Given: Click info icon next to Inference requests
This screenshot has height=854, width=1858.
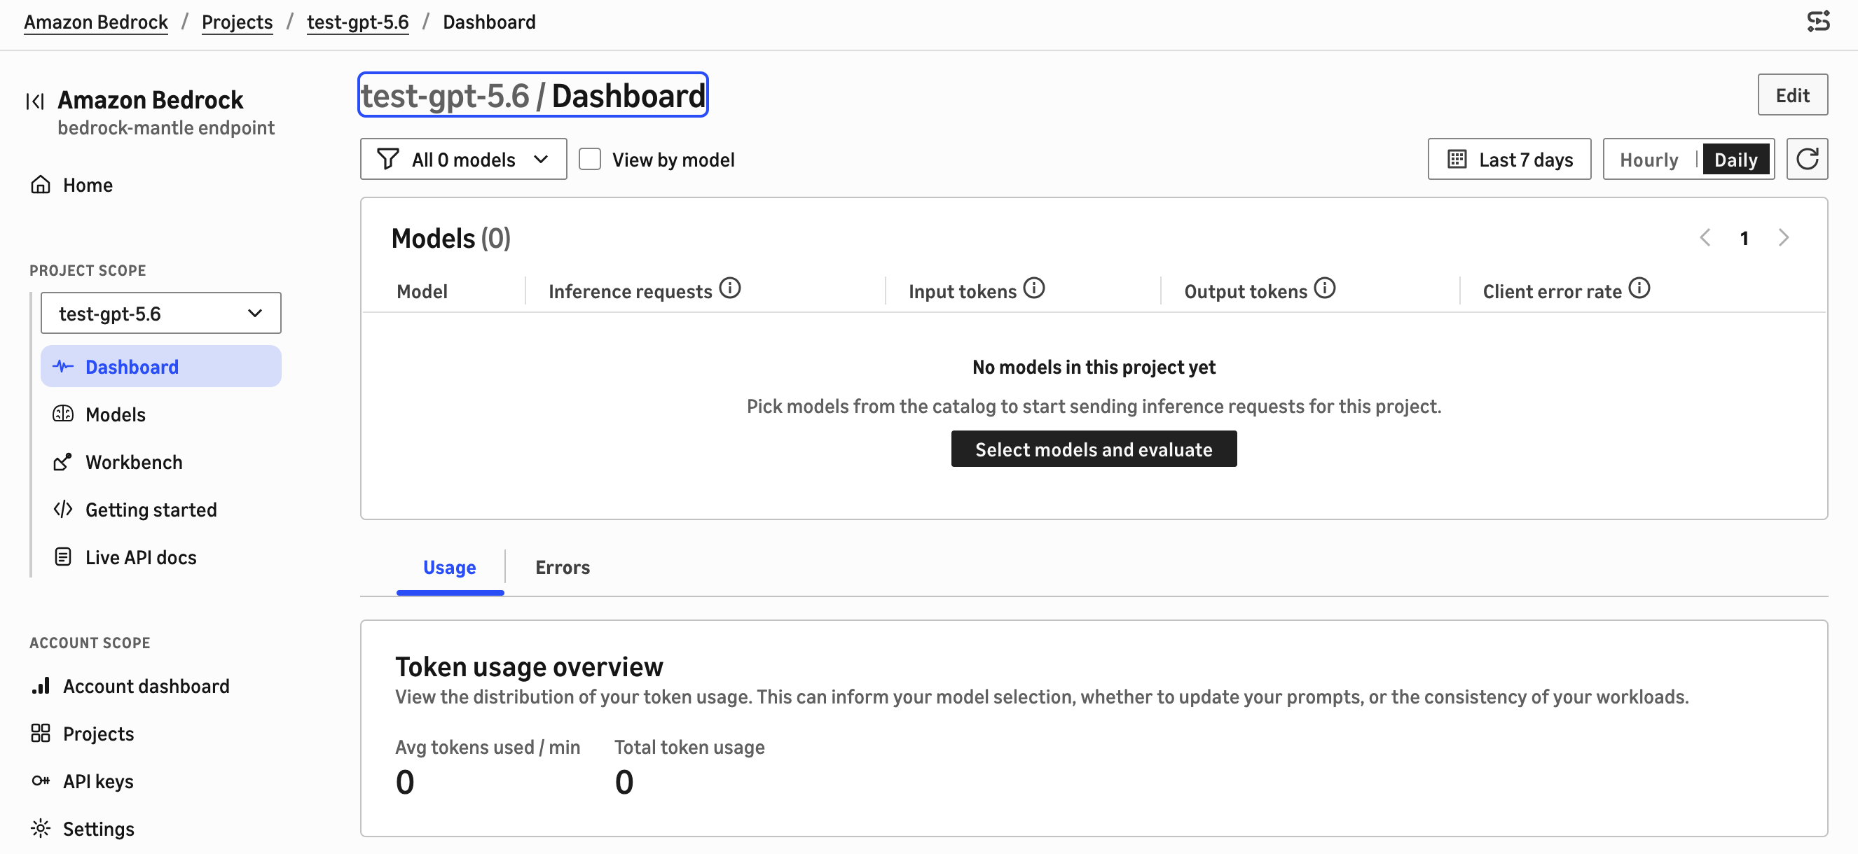Looking at the screenshot, I should (730, 288).
